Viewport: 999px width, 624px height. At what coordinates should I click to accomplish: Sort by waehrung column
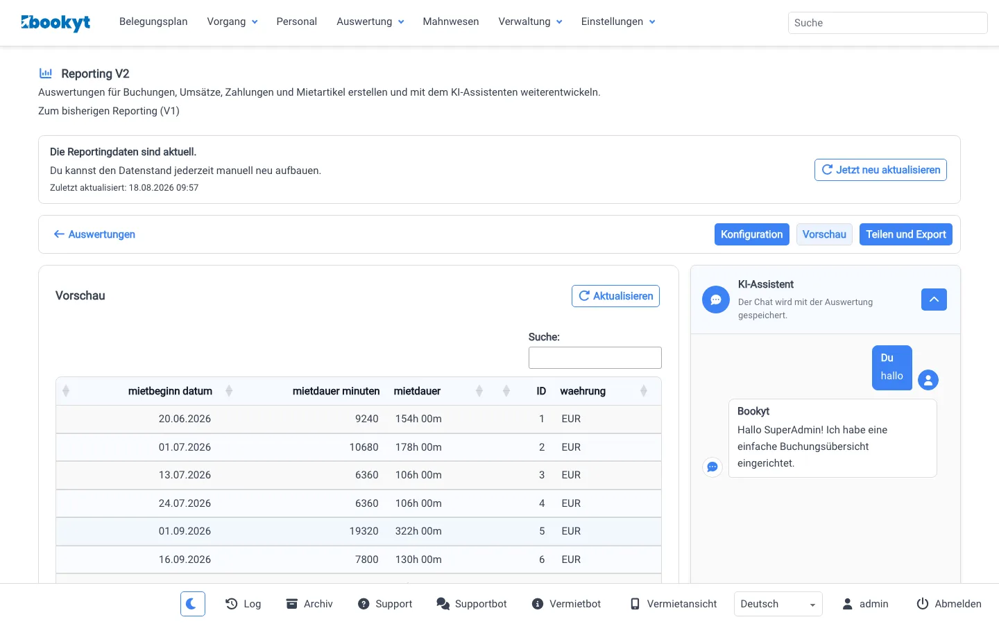tap(583, 391)
